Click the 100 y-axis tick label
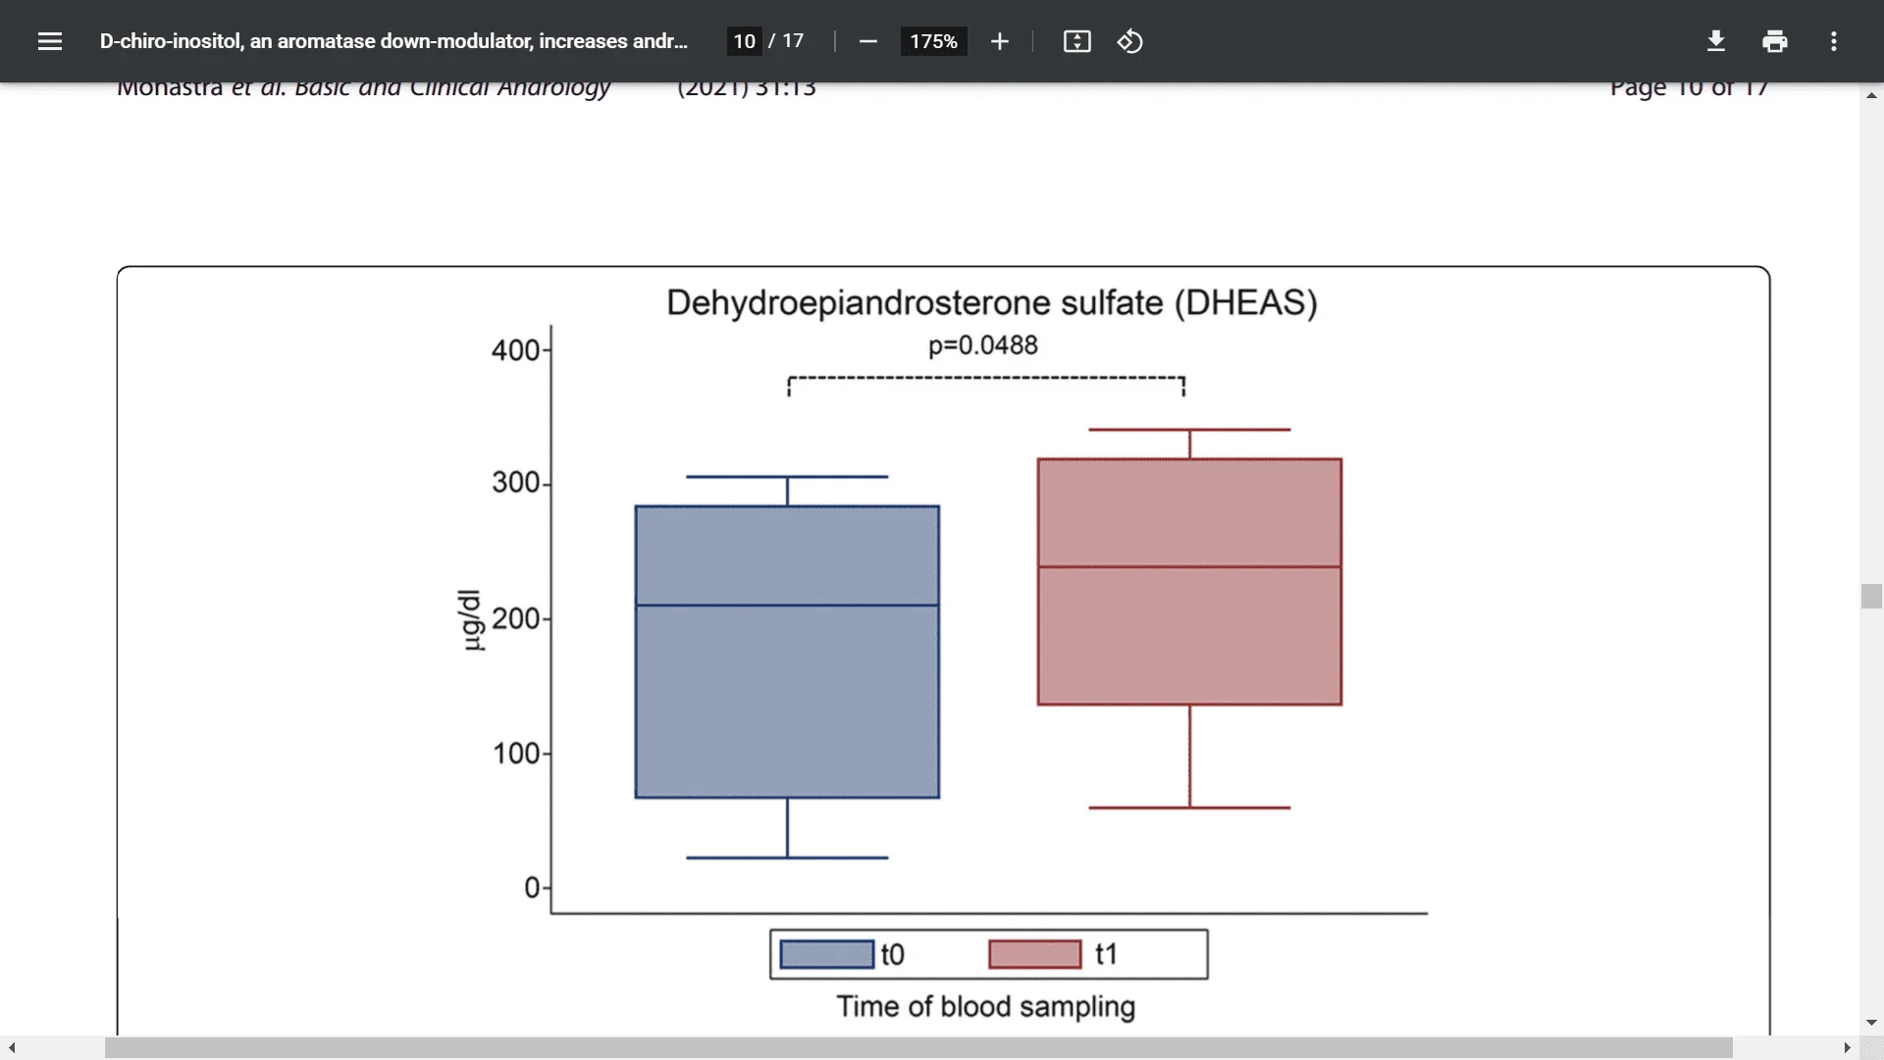The width and height of the screenshot is (1884, 1060). (515, 754)
